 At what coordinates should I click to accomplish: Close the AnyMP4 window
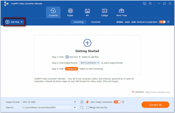tap(170, 3)
